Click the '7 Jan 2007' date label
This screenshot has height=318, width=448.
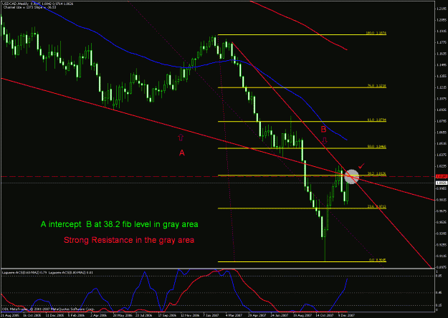point(211,315)
